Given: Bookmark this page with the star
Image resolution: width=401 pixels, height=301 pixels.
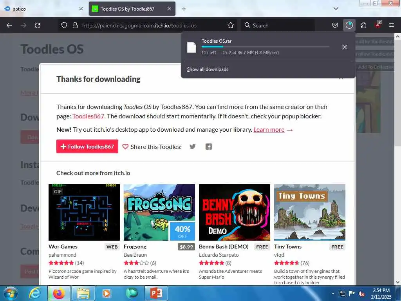Looking at the screenshot, I should click(x=231, y=25).
